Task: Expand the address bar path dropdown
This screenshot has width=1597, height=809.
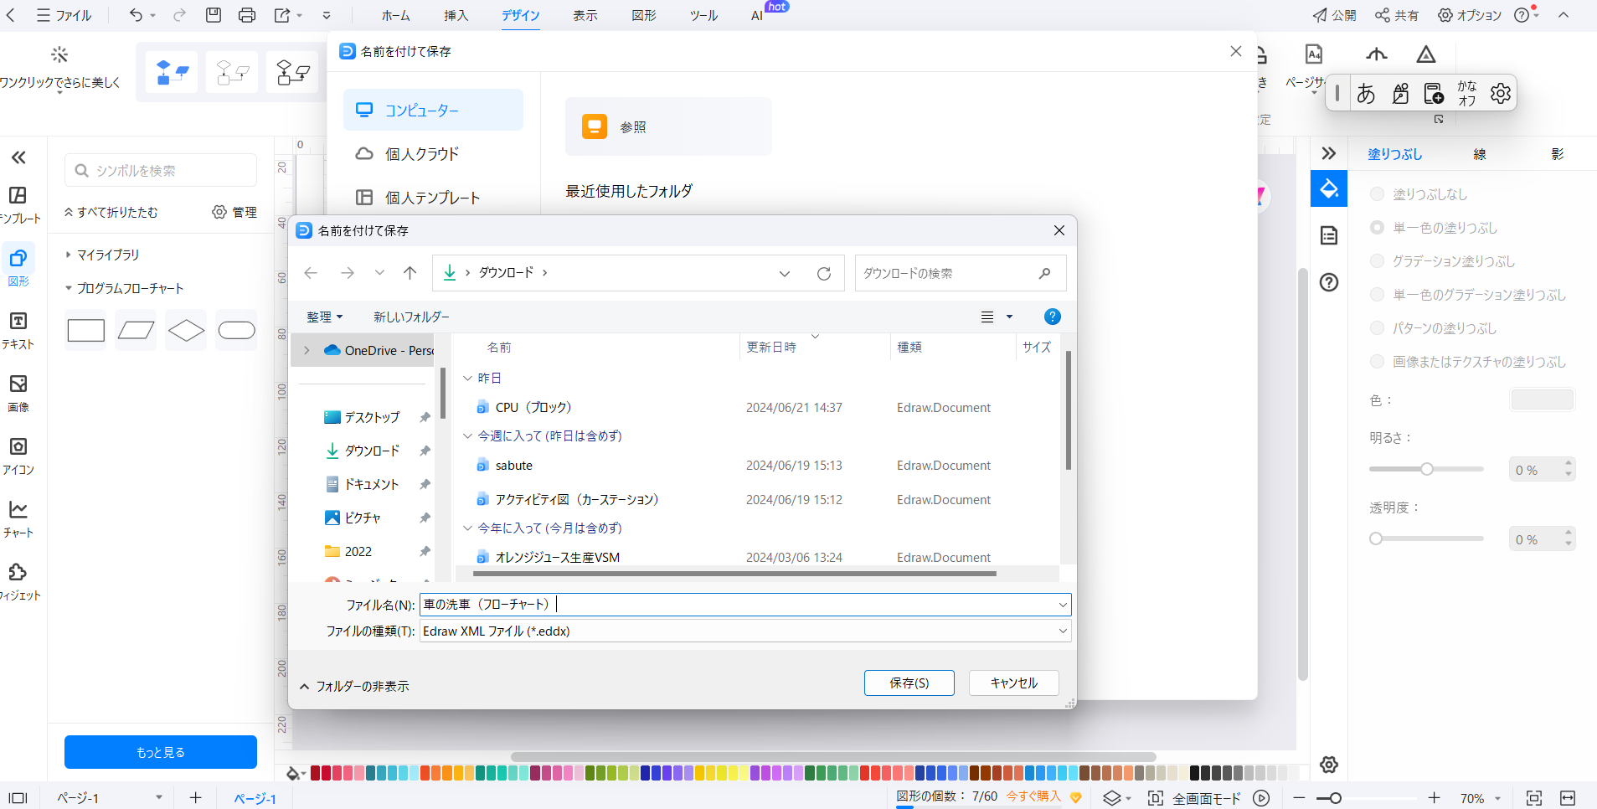Action: 785,273
